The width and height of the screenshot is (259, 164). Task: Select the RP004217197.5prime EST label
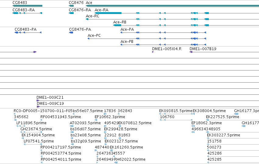click(x=61, y=147)
